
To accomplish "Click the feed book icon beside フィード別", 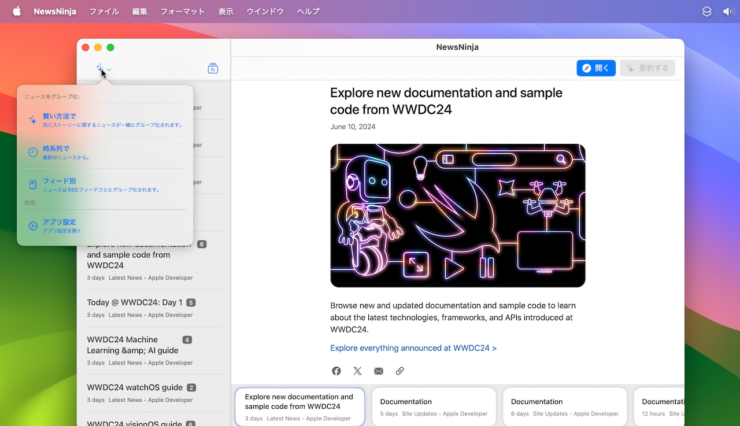I will click(34, 185).
